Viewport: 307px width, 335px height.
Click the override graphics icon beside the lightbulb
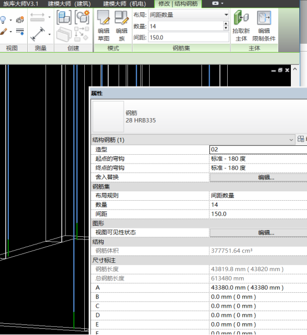coord(20,19)
